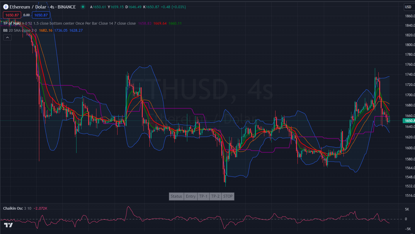Click the purple TP of Naki value 1658.83
Viewport: 415px width, 234px height.
click(x=145, y=23)
